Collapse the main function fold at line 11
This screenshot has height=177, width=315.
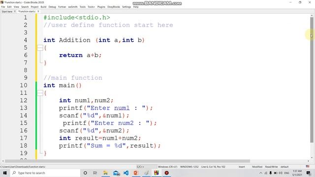point(40,93)
